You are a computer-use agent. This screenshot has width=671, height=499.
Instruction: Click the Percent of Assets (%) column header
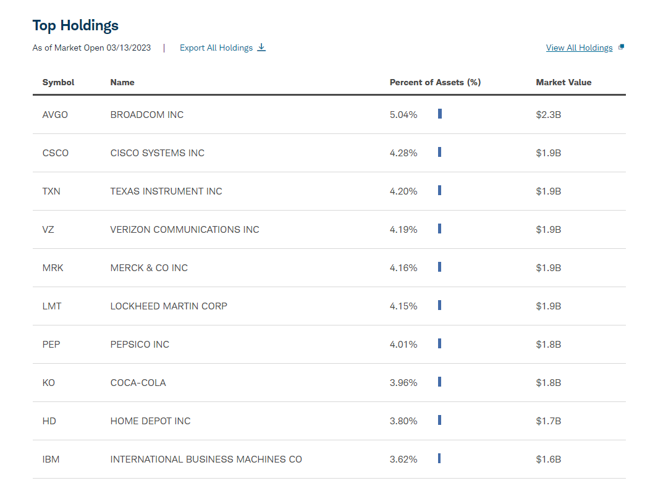click(435, 82)
